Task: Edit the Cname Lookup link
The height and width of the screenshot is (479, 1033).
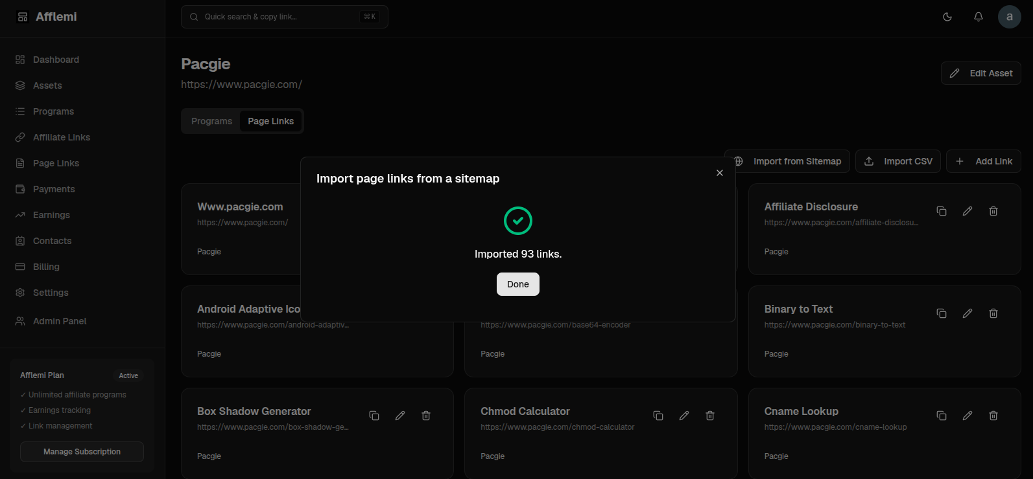Action: [x=968, y=416]
